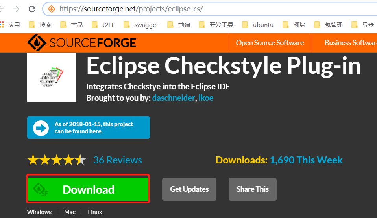Select the Mac platform label
Image resolution: width=377 pixels, height=218 pixels.
pos(70,212)
